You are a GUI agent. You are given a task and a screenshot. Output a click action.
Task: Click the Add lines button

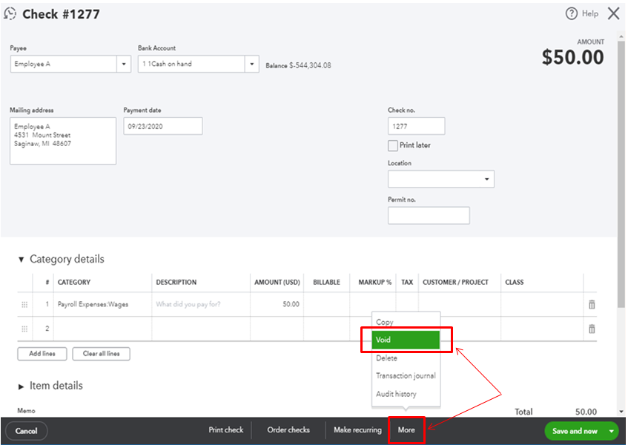click(x=42, y=354)
